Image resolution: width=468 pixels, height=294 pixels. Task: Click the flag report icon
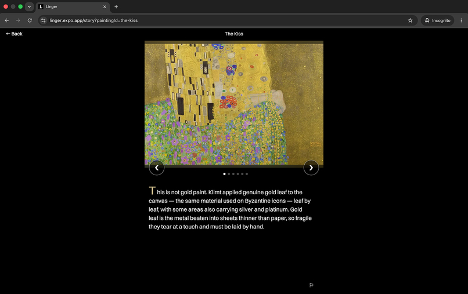click(x=311, y=285)
